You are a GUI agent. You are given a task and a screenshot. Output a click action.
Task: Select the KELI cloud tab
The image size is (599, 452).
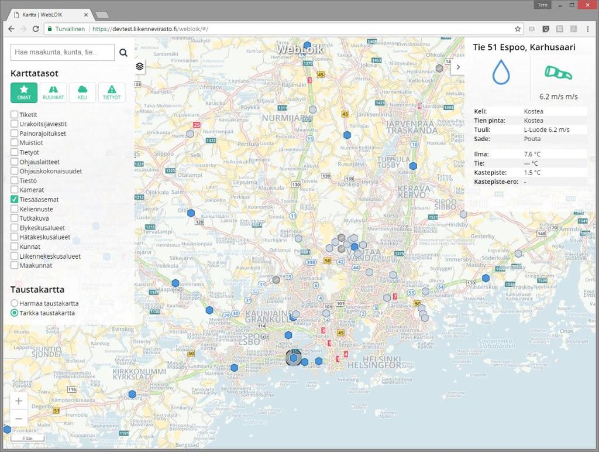point(82,93)
